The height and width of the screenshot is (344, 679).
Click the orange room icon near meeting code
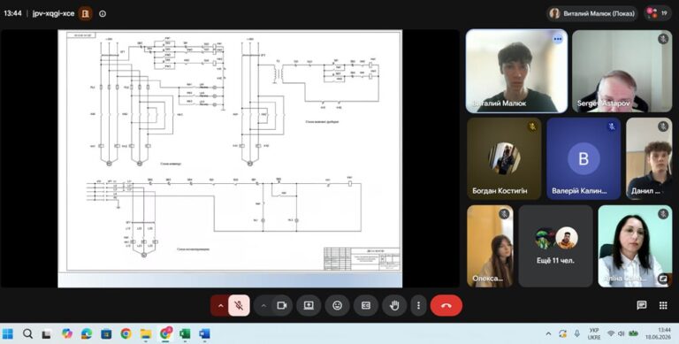pos(86,13)
